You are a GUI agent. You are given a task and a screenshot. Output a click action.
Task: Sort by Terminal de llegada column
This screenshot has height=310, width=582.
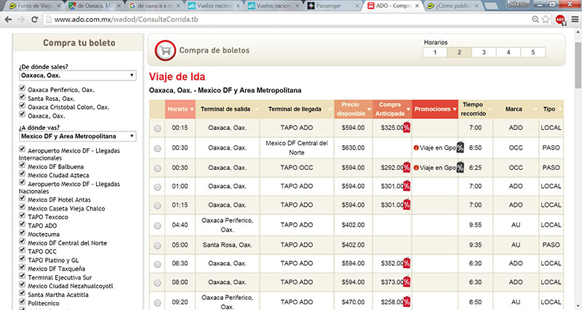297,109
